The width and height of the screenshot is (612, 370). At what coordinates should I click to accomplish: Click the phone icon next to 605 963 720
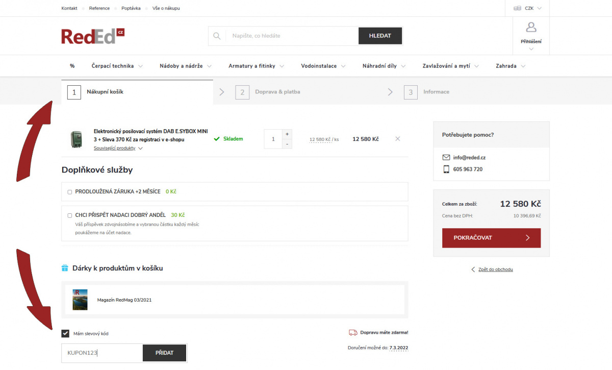446,169
